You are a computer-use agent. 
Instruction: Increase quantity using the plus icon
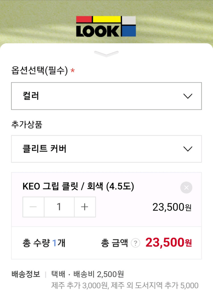coord(84,207)
